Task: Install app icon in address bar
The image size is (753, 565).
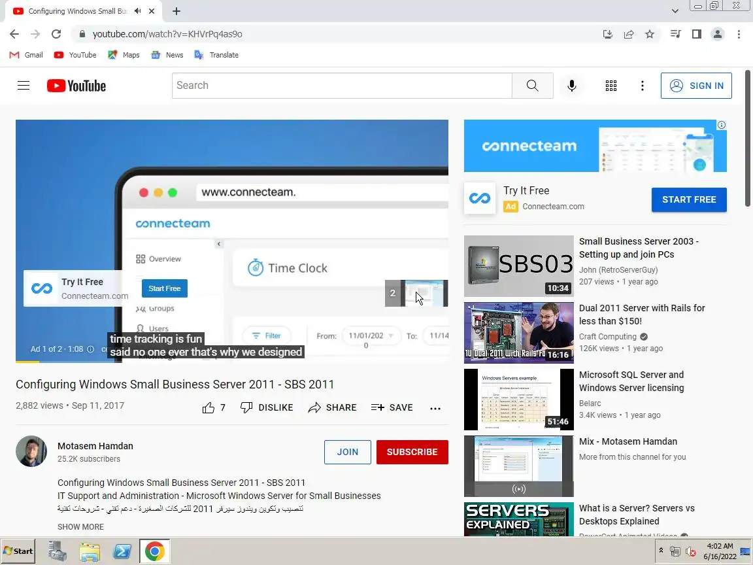Action: pyautogui.click(x=607, y=34)
